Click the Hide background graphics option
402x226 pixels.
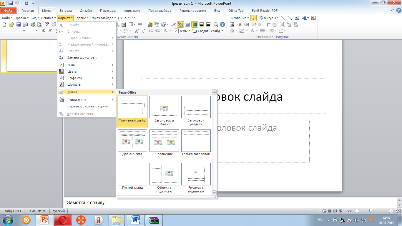pos(88,106)
